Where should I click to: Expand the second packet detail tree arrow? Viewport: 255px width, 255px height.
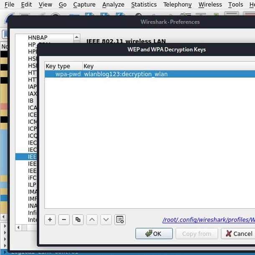(x=5, y=232)
